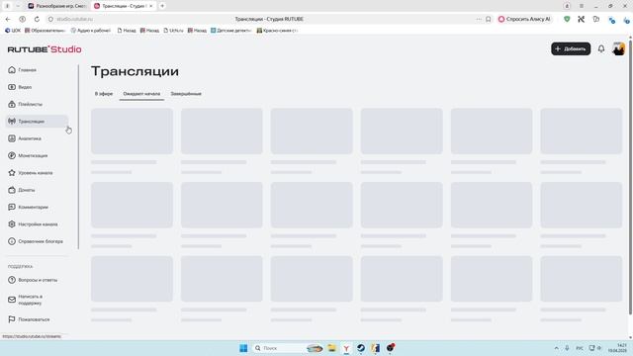Open Steam from the taskbar
This screenshot has height=356, width=633.
360,348
